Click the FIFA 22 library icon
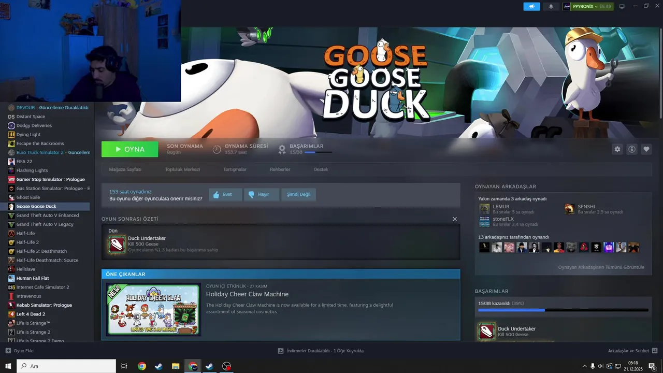The width and height of the screenshot is (663, 373). 11,161
